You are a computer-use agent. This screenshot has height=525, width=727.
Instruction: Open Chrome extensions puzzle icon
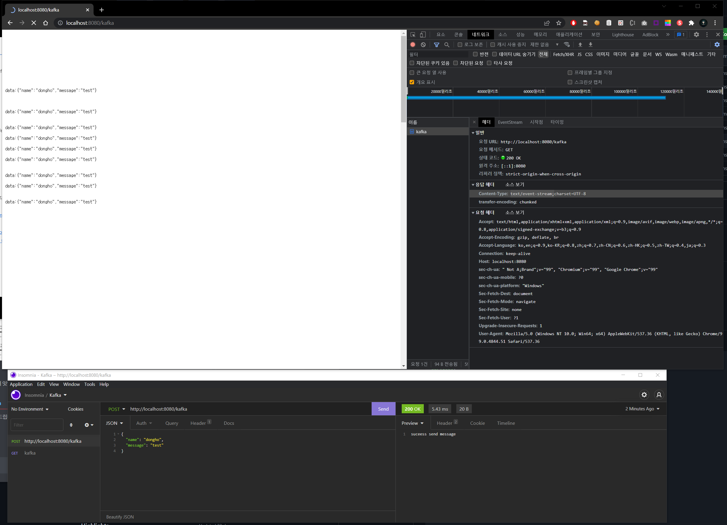691,23
